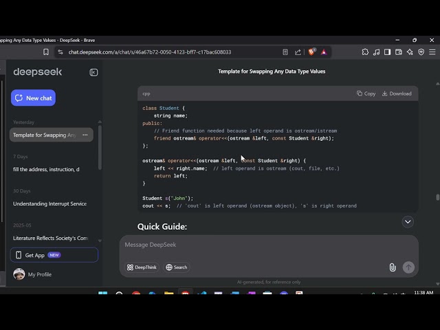Viewport: 440px width, 330px height.
Task: Click the Quick Guide heading
Action: pos(162,226)
